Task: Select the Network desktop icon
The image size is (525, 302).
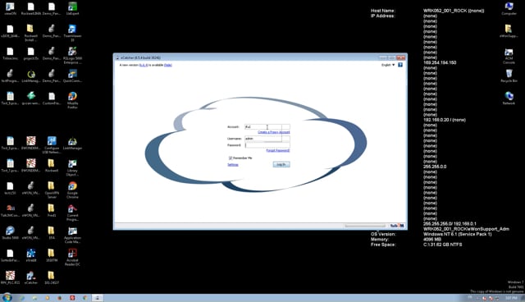Action: 509,98
